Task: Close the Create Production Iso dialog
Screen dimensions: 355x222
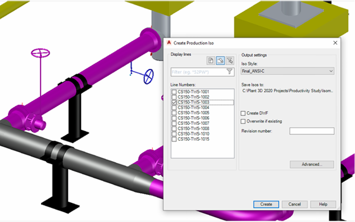Action: pyautogui.click(x=335, y=43)
